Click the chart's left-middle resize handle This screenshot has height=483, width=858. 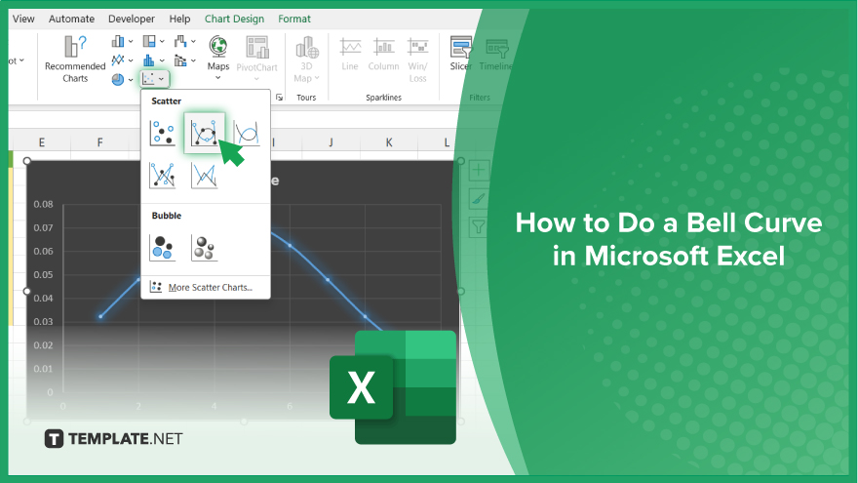click(27, 291)
